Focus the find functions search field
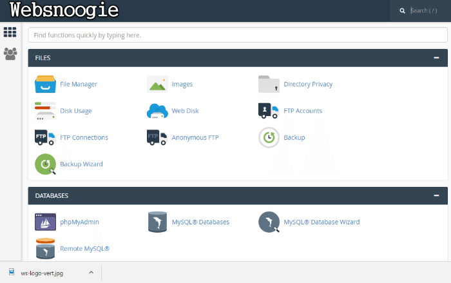451x283 pixels. coord(237,35)
